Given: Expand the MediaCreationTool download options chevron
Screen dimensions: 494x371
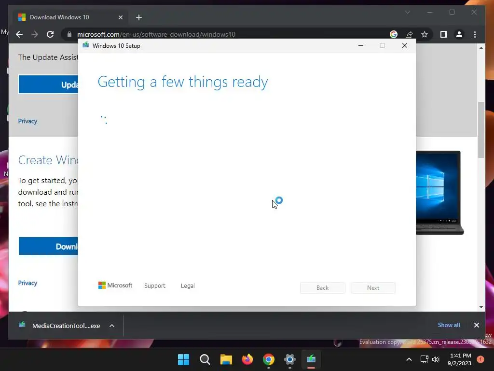Looking at the screenshot, I should tap(112, 326).
